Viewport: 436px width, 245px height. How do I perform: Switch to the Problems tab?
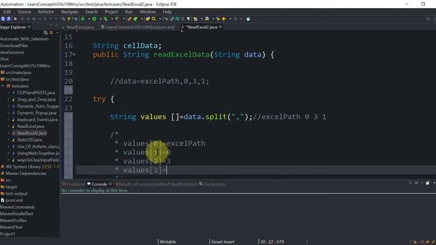coord(74,184)
